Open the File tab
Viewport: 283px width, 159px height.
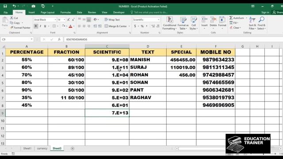tap(6, 12)
